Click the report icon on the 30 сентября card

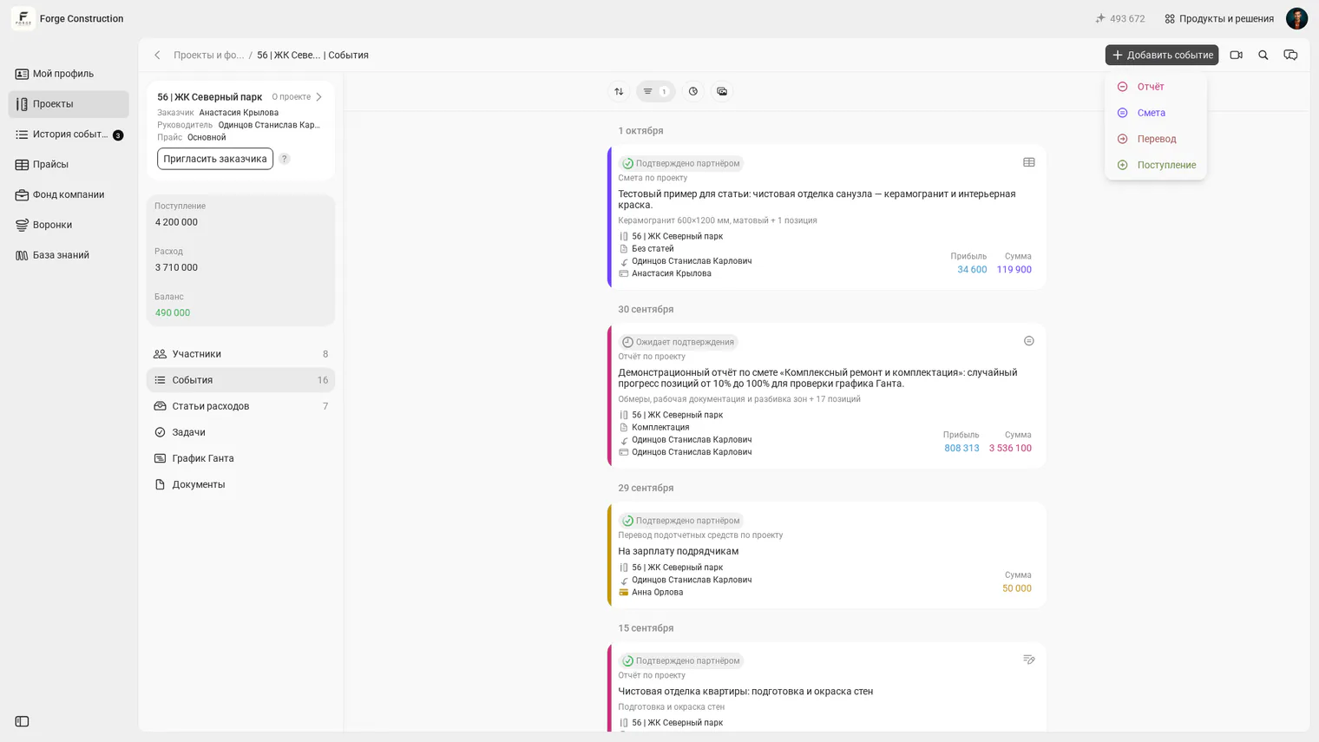1029,341
